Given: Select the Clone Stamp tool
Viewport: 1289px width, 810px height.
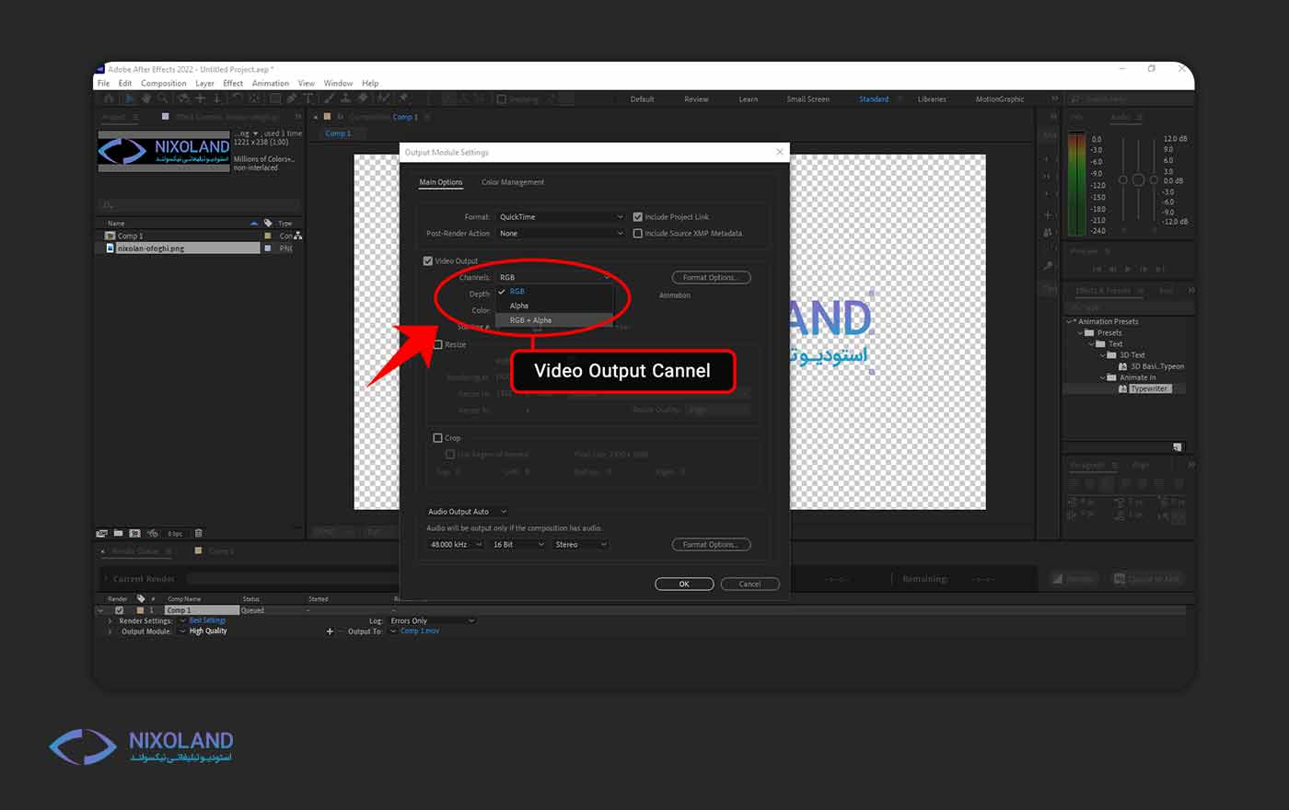Looking at the screenshot, I should [346, 98].
